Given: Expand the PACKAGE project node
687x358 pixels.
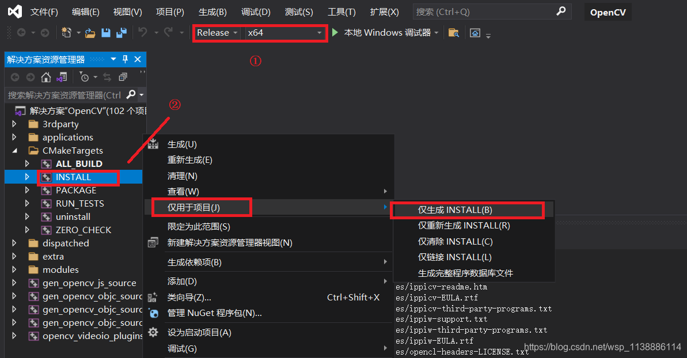Looking at the screenshot, I should pos(27,190).
